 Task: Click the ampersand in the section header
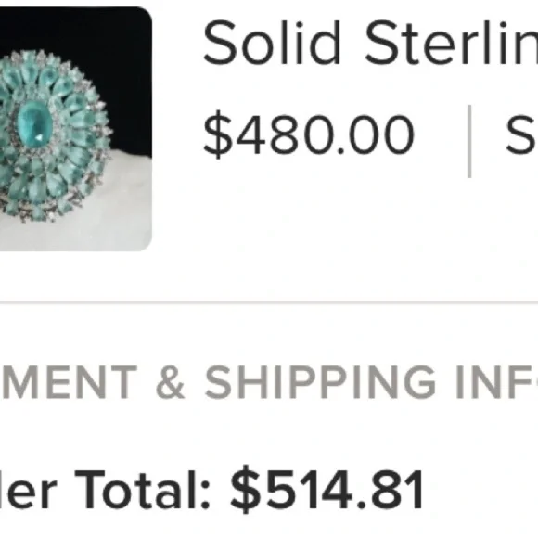[x=171, y=382]
